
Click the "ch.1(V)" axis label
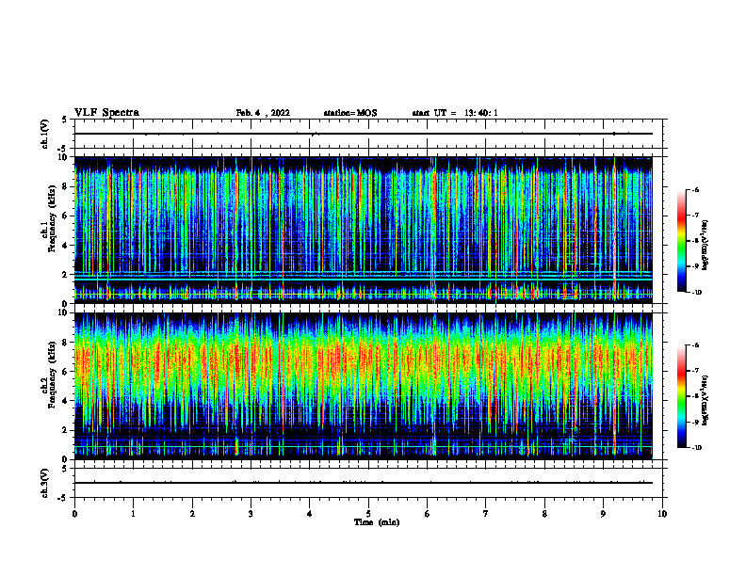coord(44,134)
